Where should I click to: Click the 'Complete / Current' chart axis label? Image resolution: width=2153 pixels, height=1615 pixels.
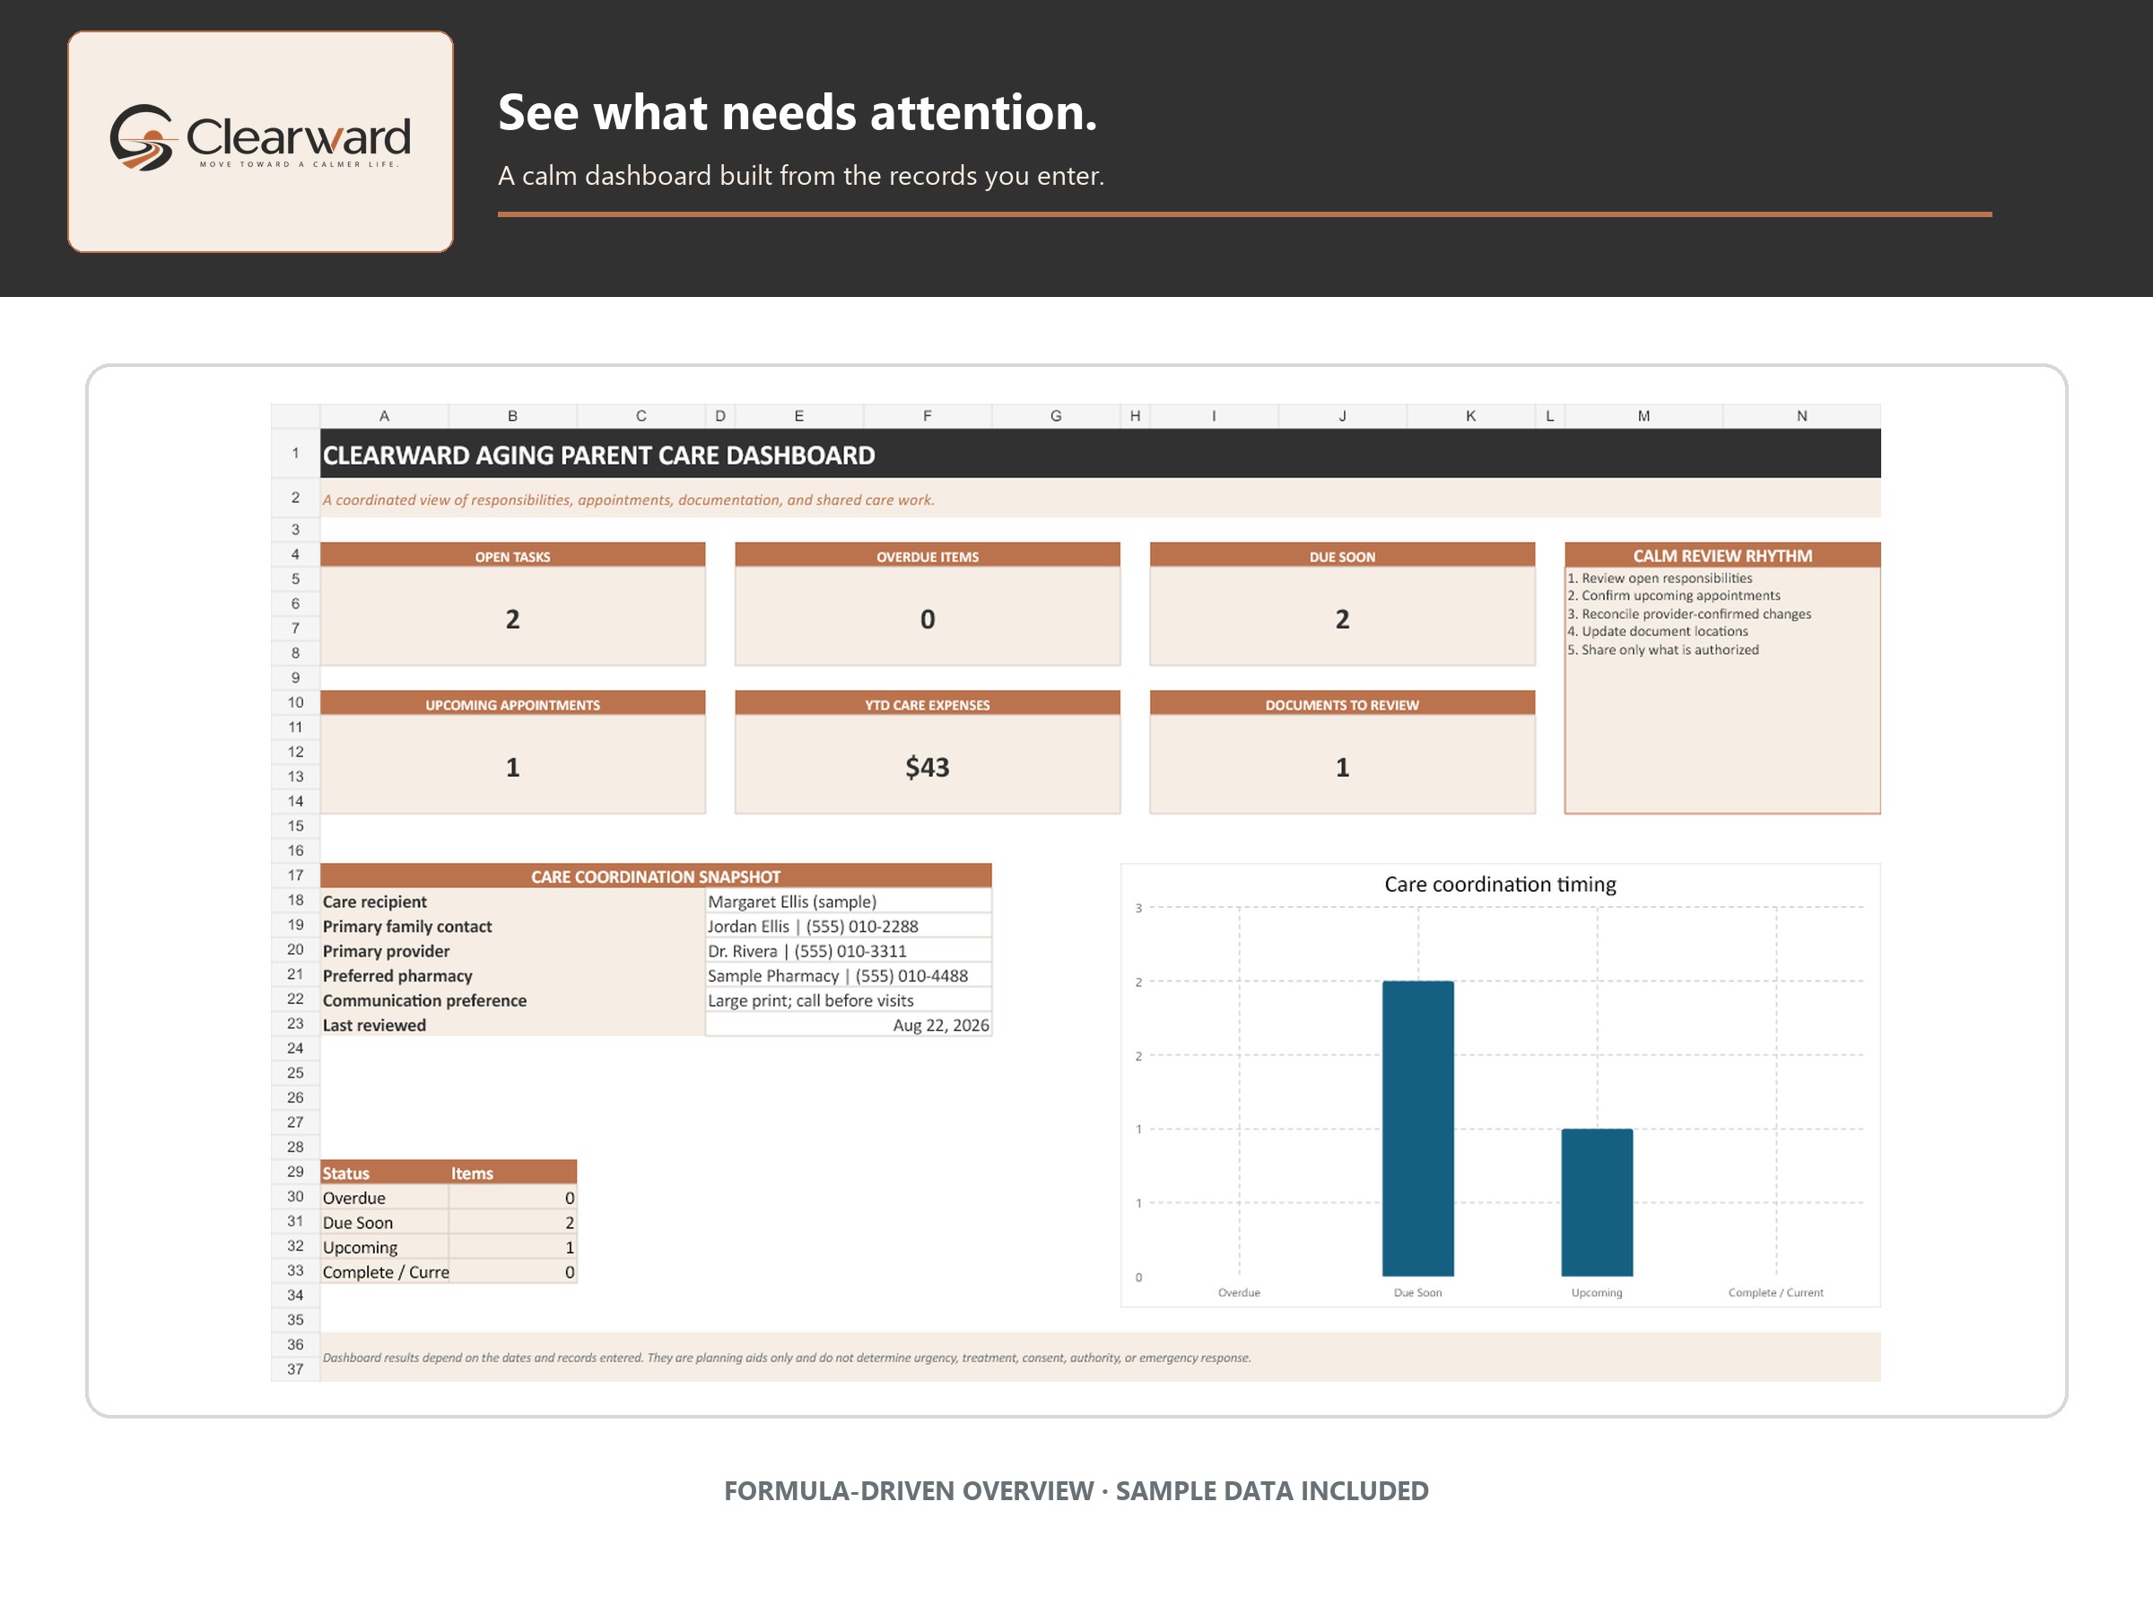tap(1775, 1293)
